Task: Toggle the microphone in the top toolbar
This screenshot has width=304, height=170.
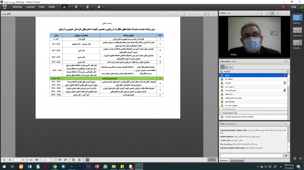Action: (76, 7)
